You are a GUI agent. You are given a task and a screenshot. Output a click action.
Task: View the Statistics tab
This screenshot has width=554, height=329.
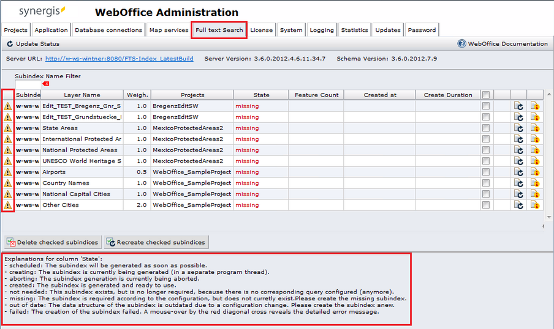[x=354, y=30]
